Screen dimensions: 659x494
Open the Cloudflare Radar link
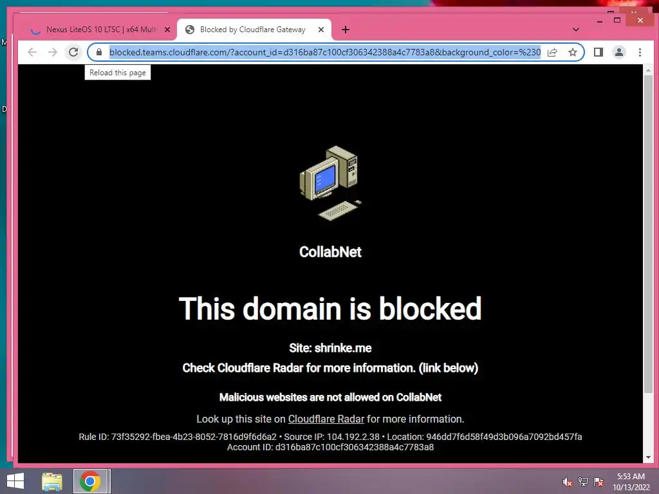pos(326,419)
